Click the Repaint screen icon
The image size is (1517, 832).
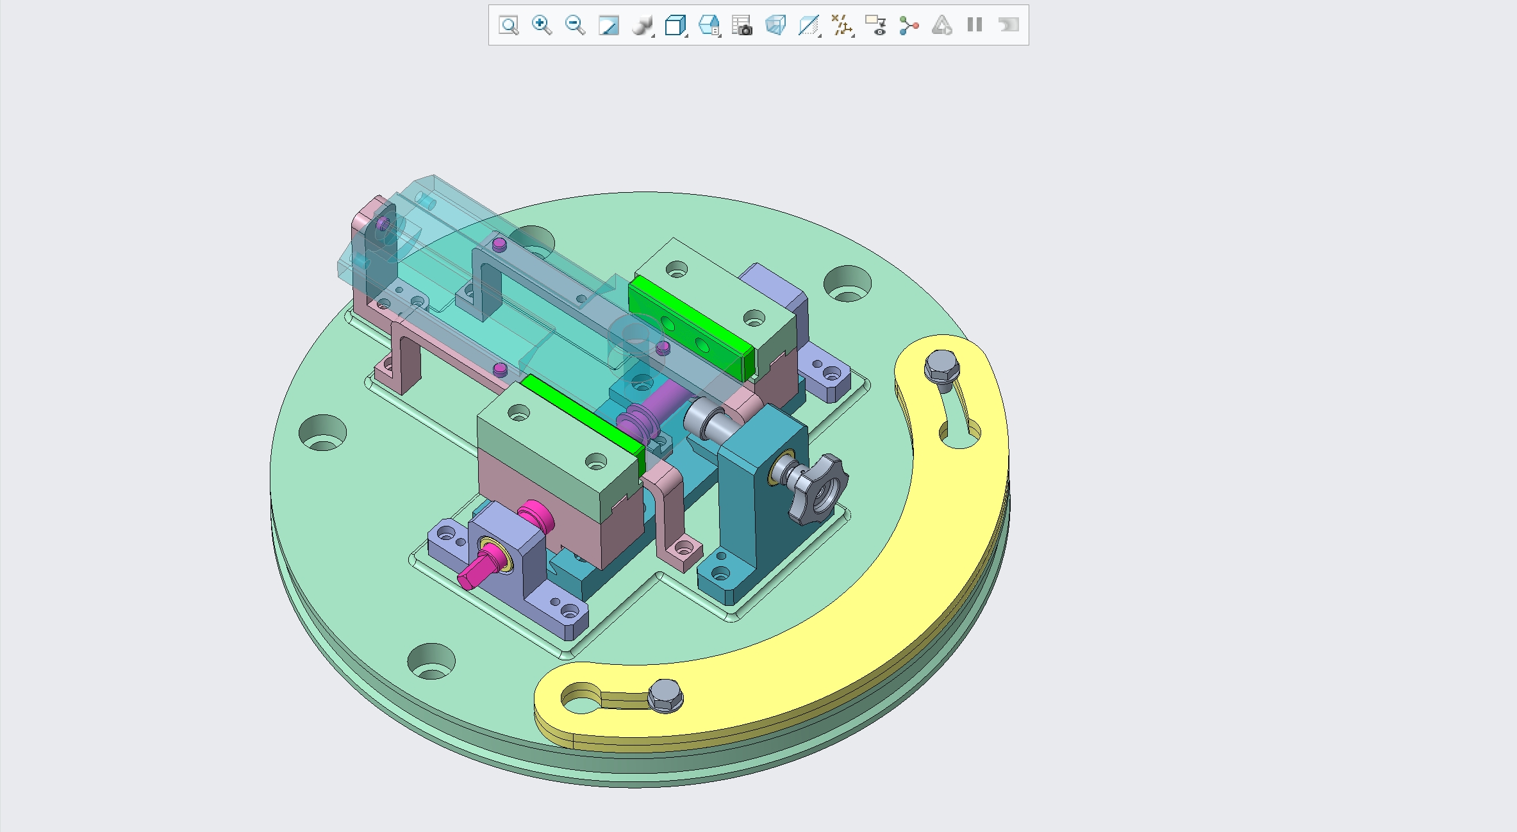608,26
